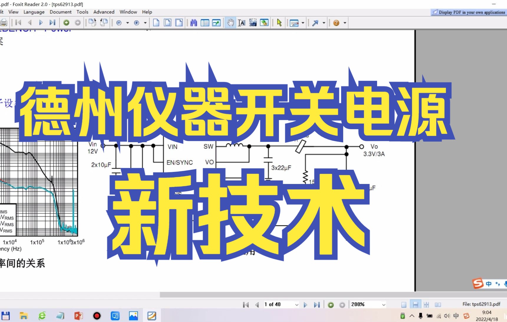Open File Explorer from taskbar
507x322 pixels.
tap(24, 316)
